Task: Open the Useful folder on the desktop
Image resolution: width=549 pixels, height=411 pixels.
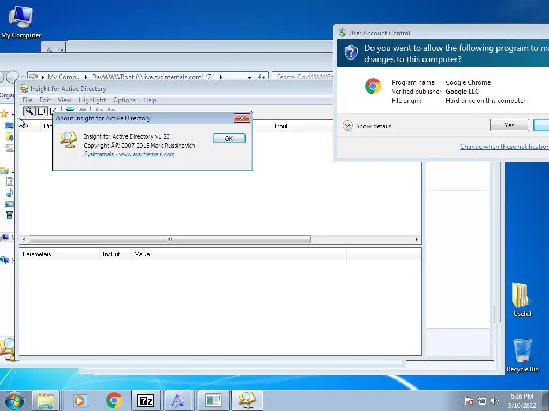Action: 522,299
